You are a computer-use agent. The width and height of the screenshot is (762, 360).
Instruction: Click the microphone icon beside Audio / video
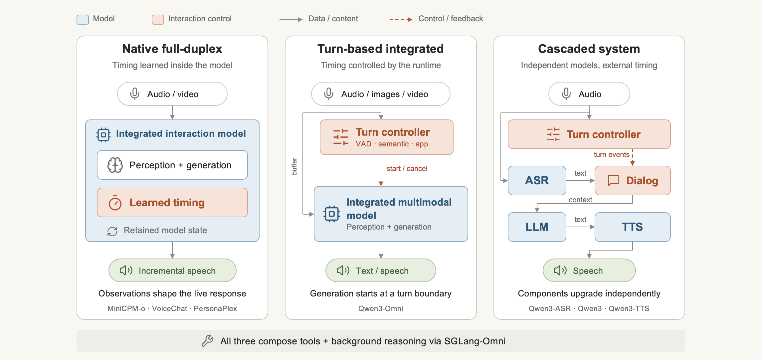pyautogui.click(x=135, y=94)
